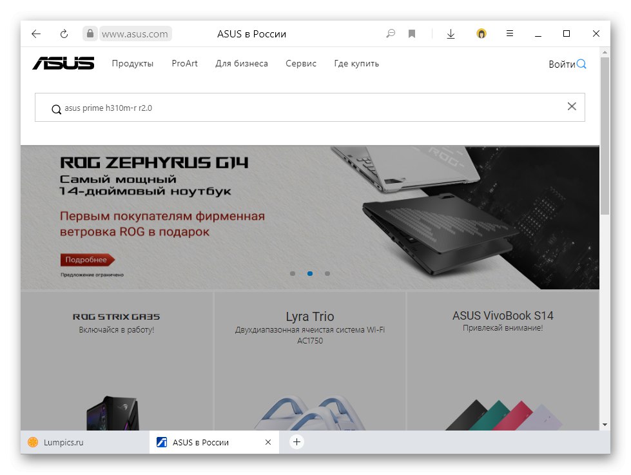Viewport: 631px width, 475px height.
Task: Select the second active carousel dot
Action: tap(310, 274)
